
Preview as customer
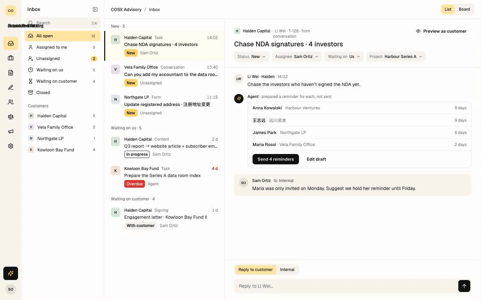pos(441,31)
